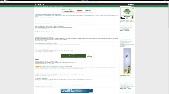The width and height of the screenshot is (169, 94).
Task: Click the Search button next to search field
Action: coord(133,6)
